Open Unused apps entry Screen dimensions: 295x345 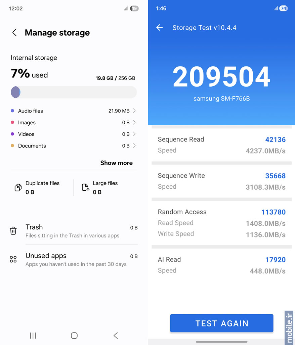pos(74,259)
